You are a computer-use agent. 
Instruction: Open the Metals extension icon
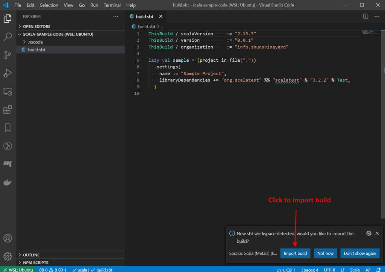(x=8, y=164)
